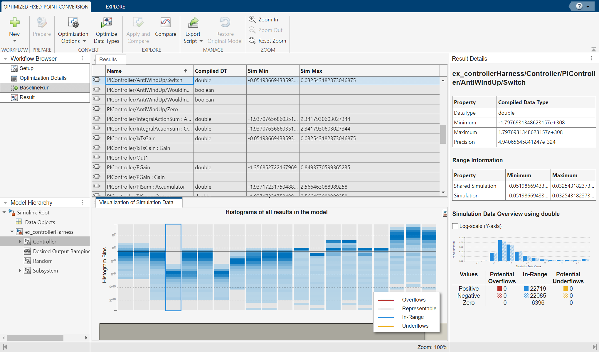This screenshot has width=599, height=352.
Task: Click the New workflow icon
Action: (15, 23)
